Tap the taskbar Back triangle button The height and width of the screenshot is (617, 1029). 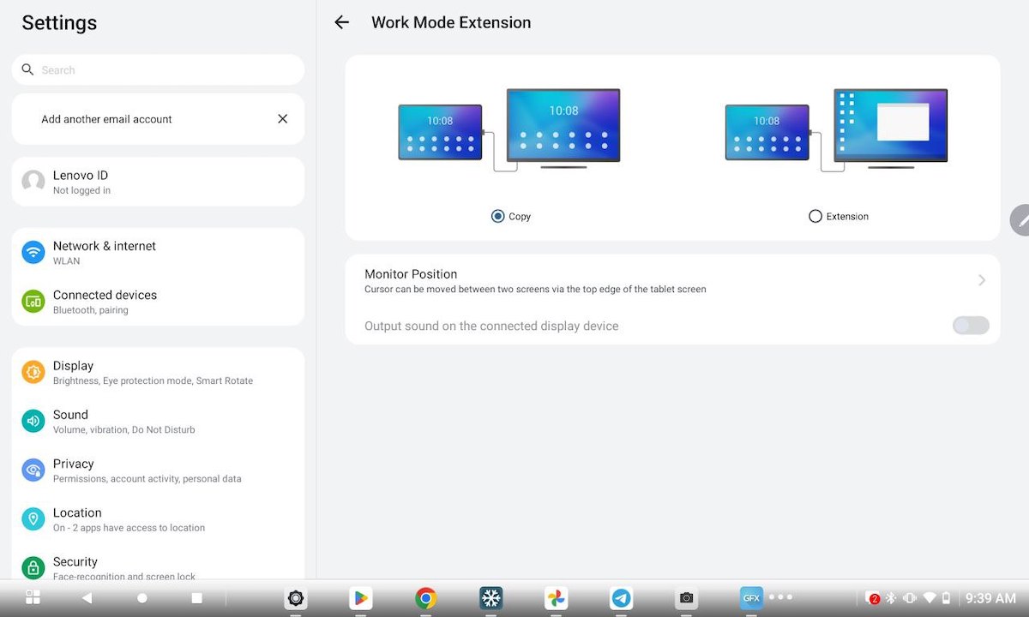point(87,598)
